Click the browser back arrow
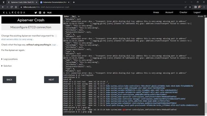Viewport: 207px width, 116px height. coord(3,7)
